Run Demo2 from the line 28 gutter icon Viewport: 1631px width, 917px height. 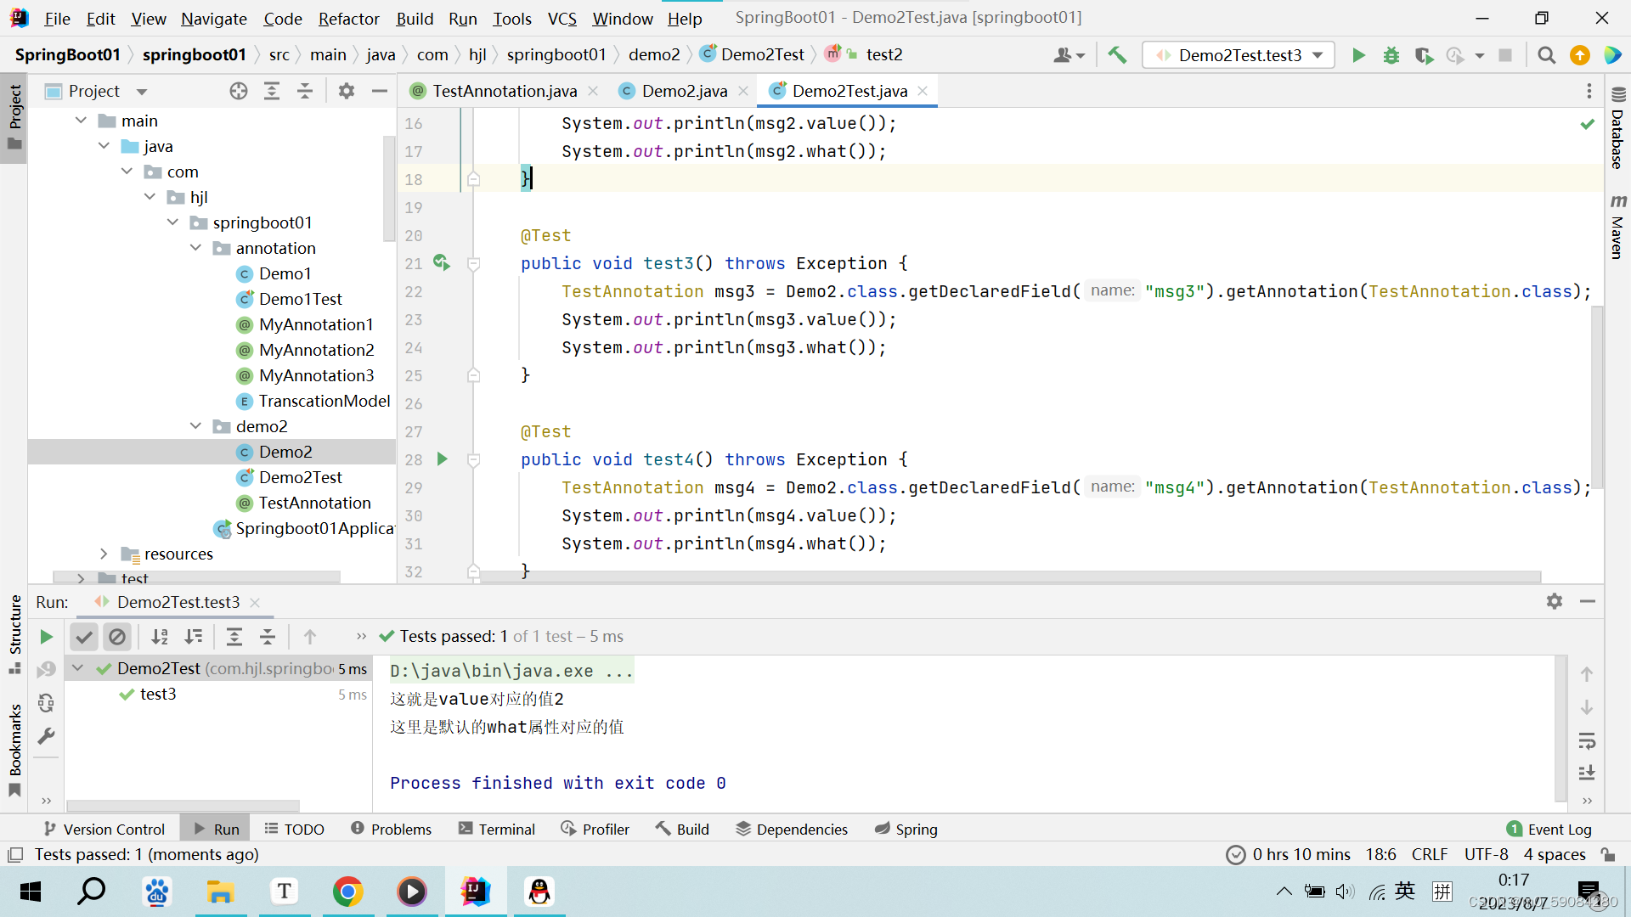coord(442,459)
